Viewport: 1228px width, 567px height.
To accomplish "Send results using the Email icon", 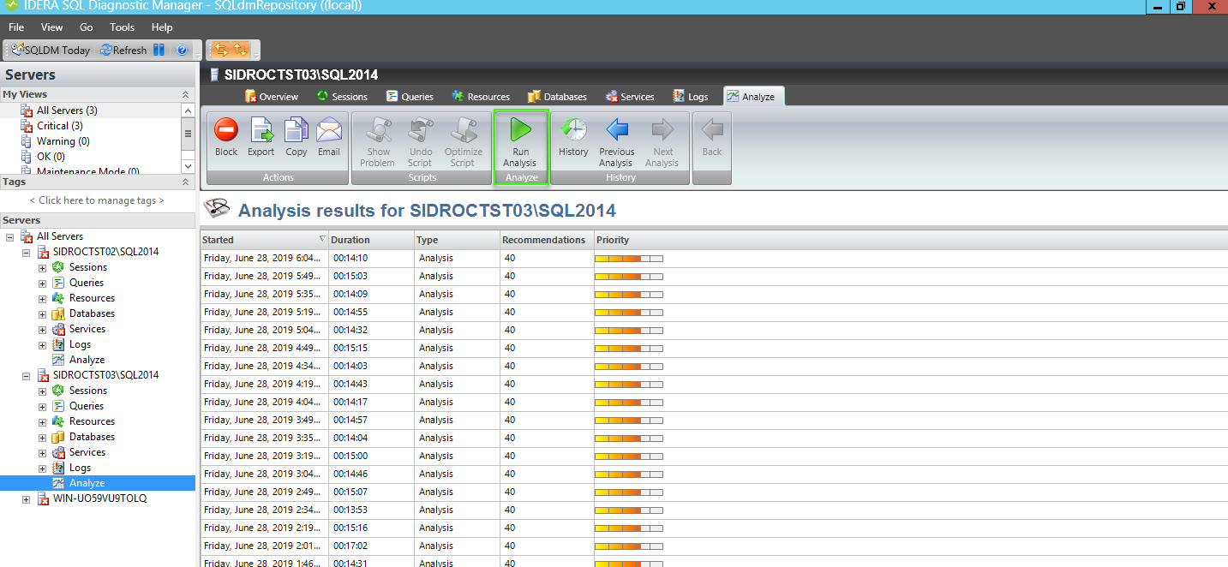I will click(x=329, y=131).
